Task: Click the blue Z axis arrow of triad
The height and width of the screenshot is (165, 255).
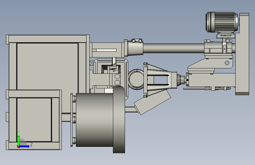Action: (24, 146)
